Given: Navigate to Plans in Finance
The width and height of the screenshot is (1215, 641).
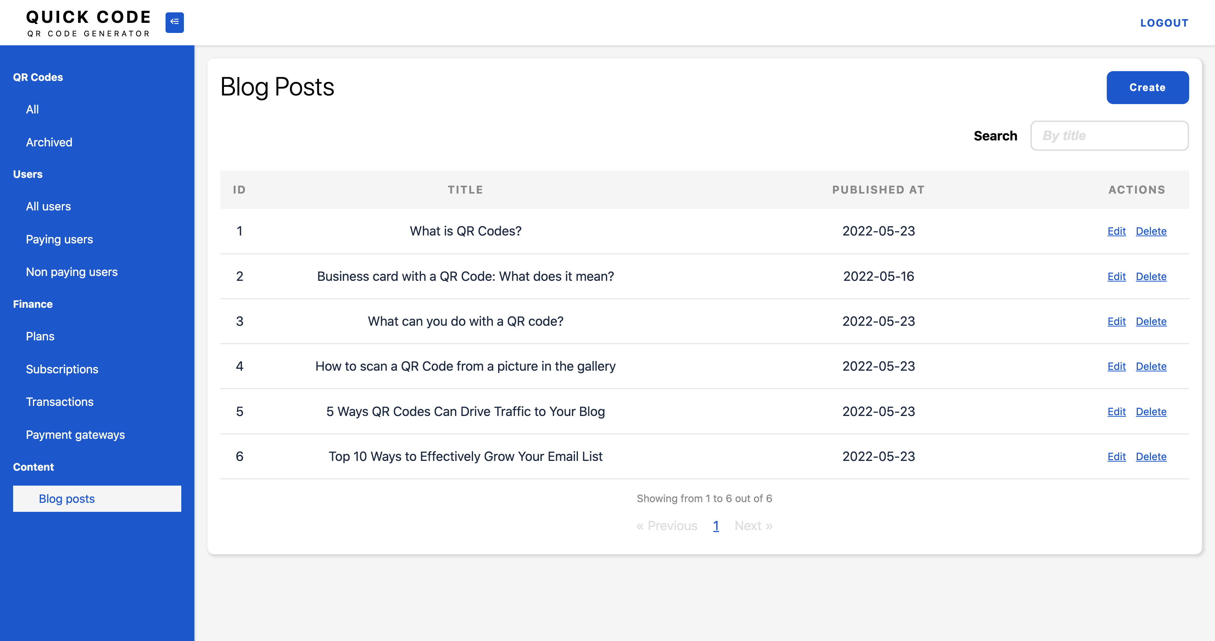Looking at the screenshot, I should [40, 336].
